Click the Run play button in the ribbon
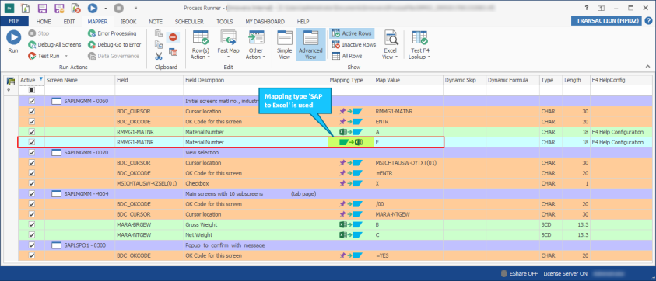Screen dimensions: 656x281 13,42
